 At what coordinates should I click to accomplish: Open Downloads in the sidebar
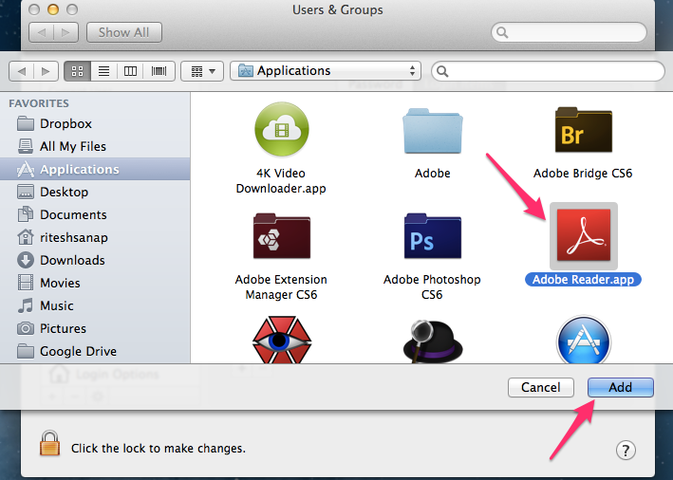95,260
